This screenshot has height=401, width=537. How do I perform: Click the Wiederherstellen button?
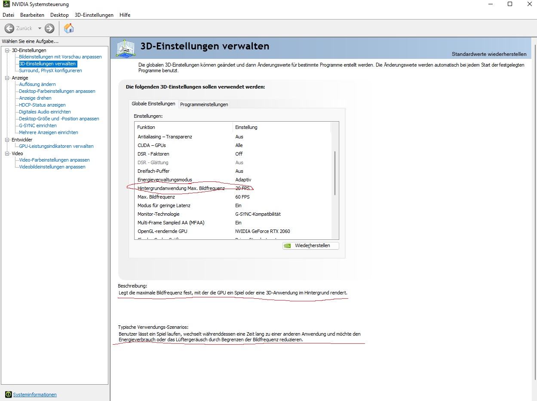tap(311, 245)
